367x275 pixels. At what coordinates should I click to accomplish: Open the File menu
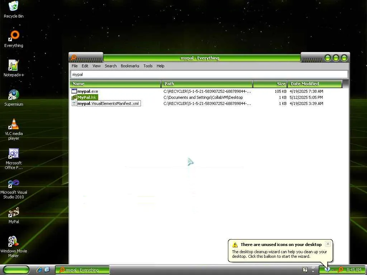click(75, 66)
